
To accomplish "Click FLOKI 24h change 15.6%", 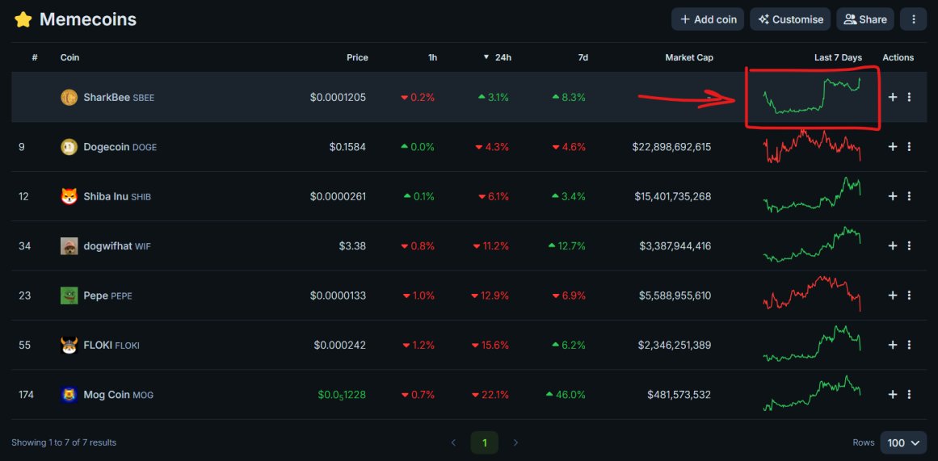I will coord(490,345).
